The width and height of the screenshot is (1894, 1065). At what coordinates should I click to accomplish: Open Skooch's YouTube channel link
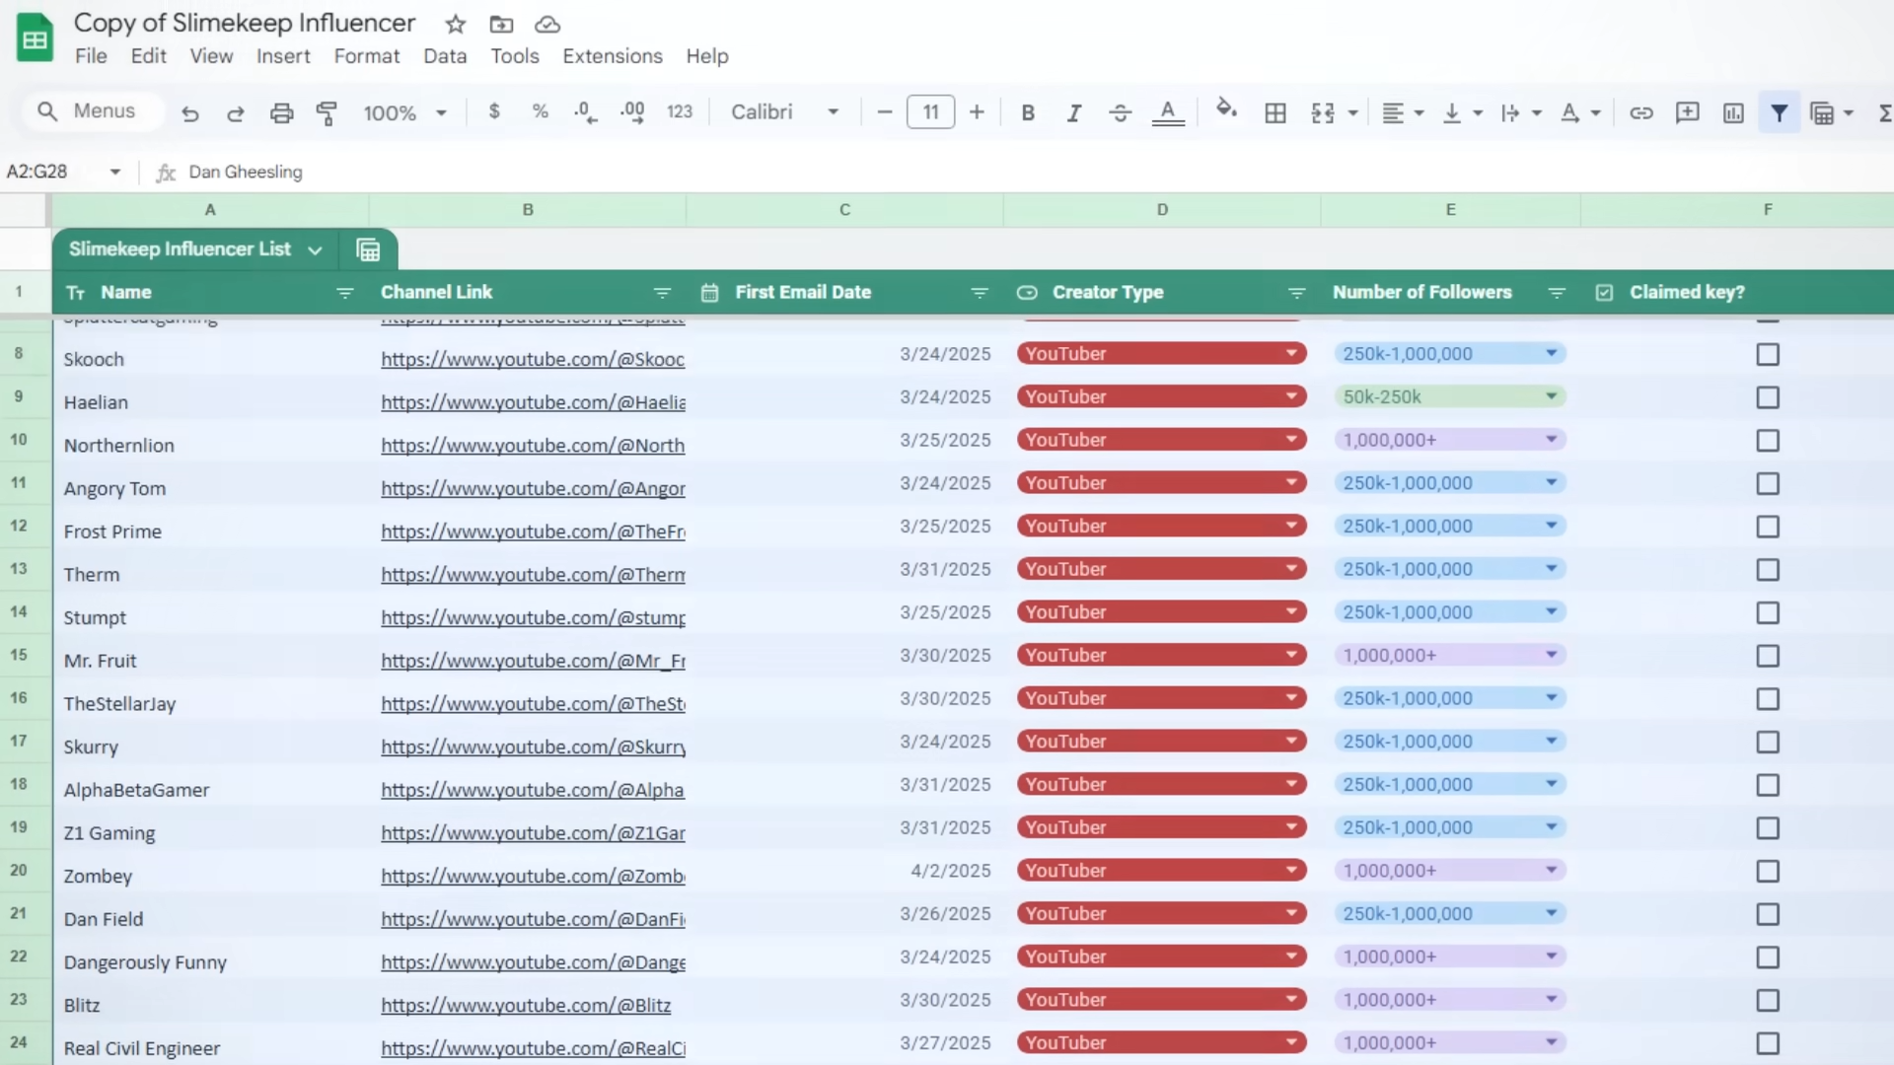pyautogui.click(x=533, y=359)
